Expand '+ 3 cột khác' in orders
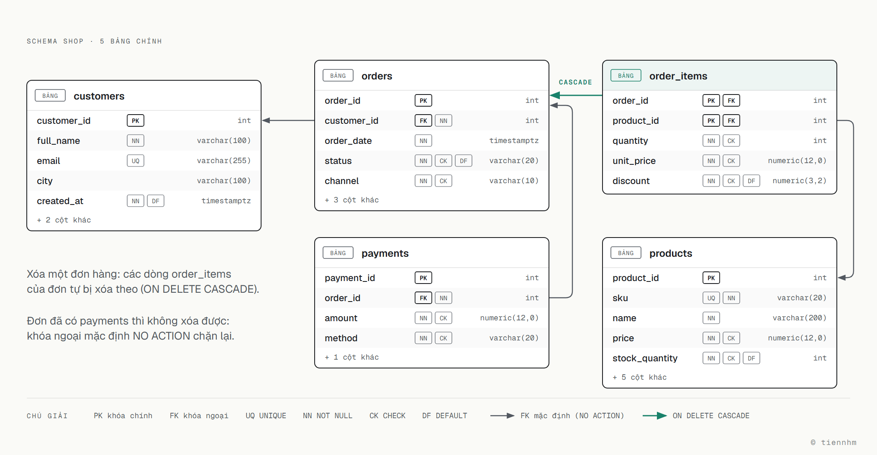877x455 pixels. 352,200
